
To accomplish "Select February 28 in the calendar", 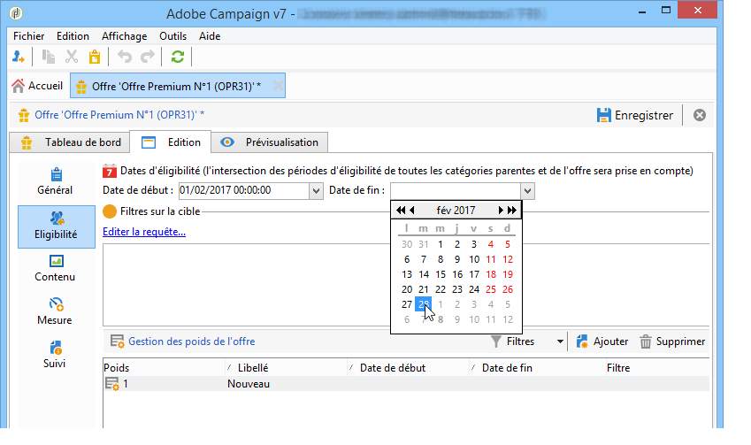I will 424,304.
